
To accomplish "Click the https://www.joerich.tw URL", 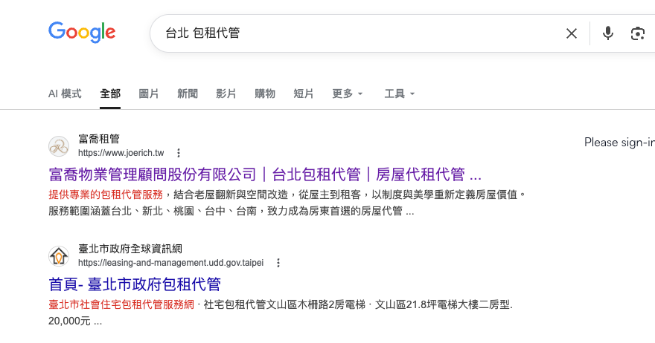I will click(x=121, y=153).
